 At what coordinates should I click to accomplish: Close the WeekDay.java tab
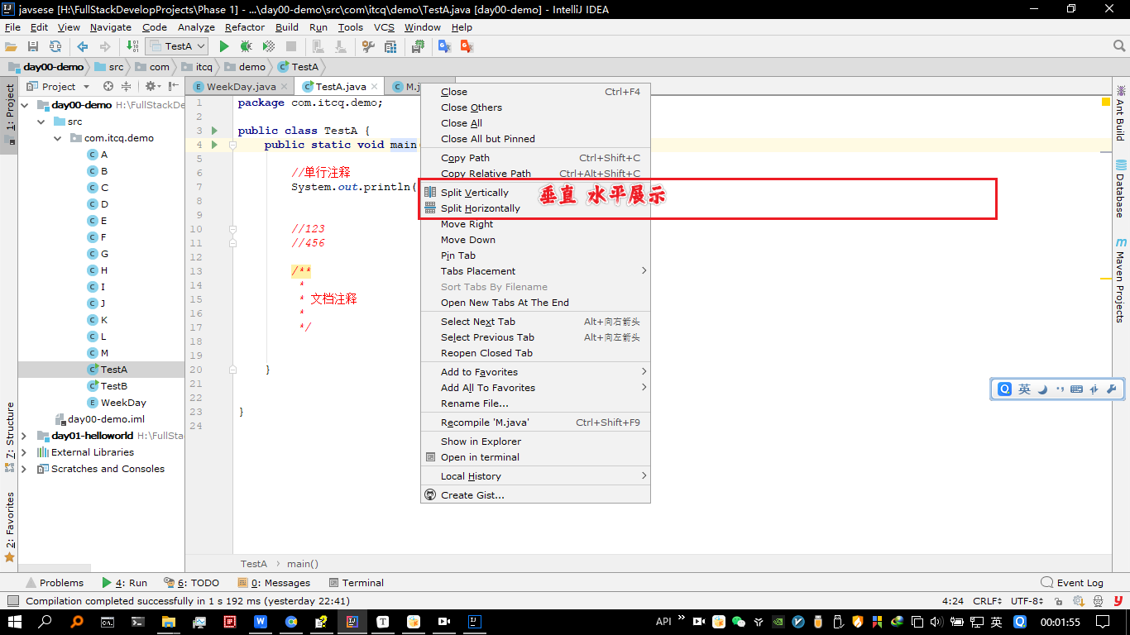(285, 86)
